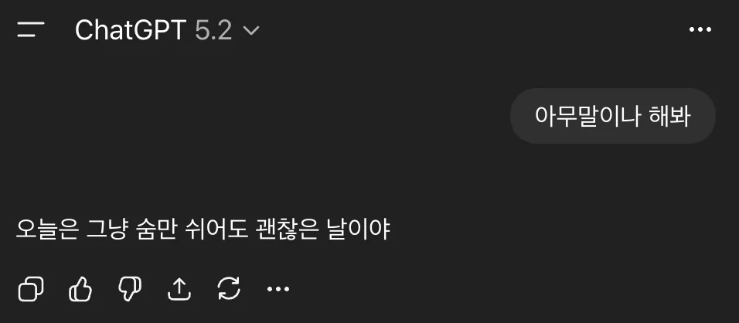
Task: Click the word '괜찮은' in the reply
Action: 287,230
